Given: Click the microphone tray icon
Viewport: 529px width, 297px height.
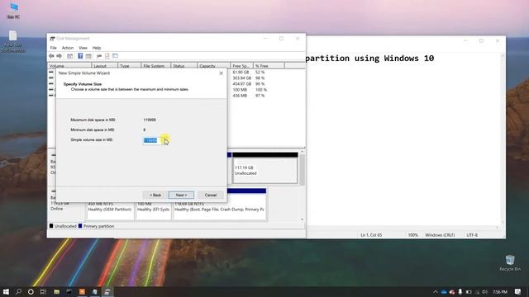Looking at the screenshot, I should (460, 292).
